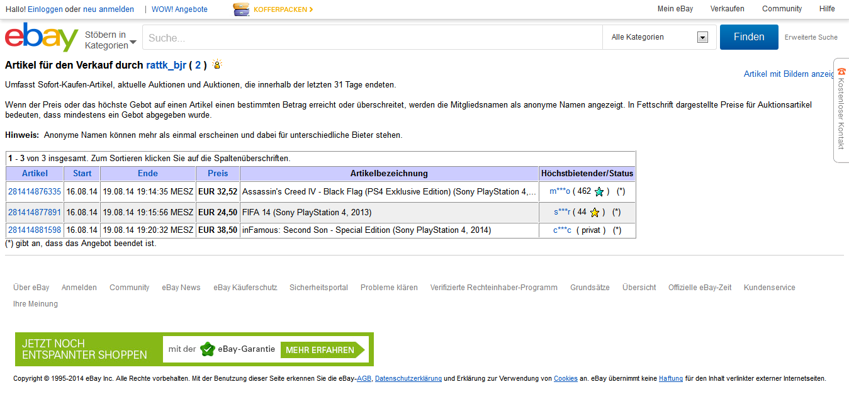Open the Hilfe menu item

827,9
